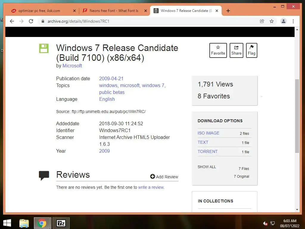View site info via the padlock icon

tap(43, 21)
